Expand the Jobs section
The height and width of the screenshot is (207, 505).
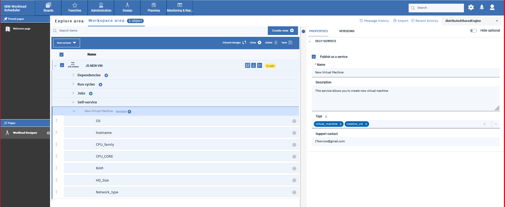[73, 93]
